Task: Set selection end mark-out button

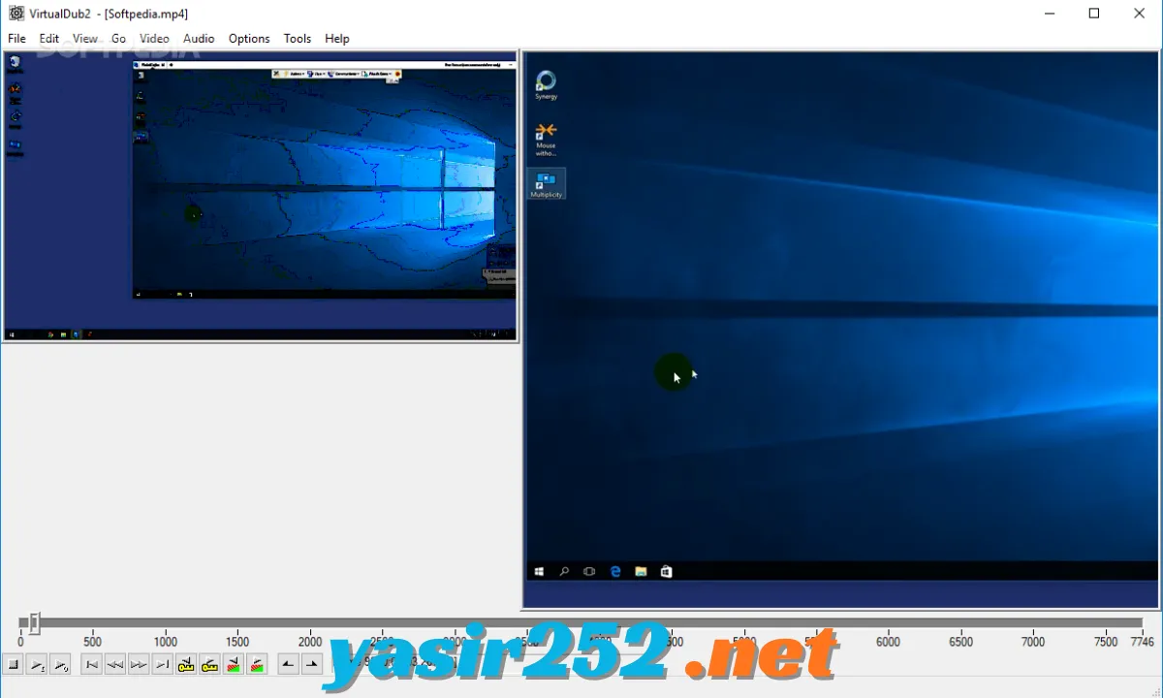Action: (311, 664)
